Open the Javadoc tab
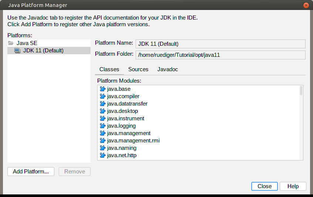Image resolution: width=313 pixels, height=197 pixels. [x=167, y=69]
